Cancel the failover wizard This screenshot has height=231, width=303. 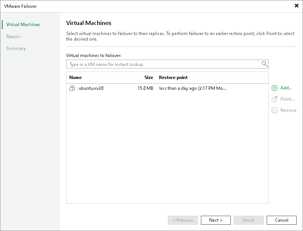coord(282,220)
